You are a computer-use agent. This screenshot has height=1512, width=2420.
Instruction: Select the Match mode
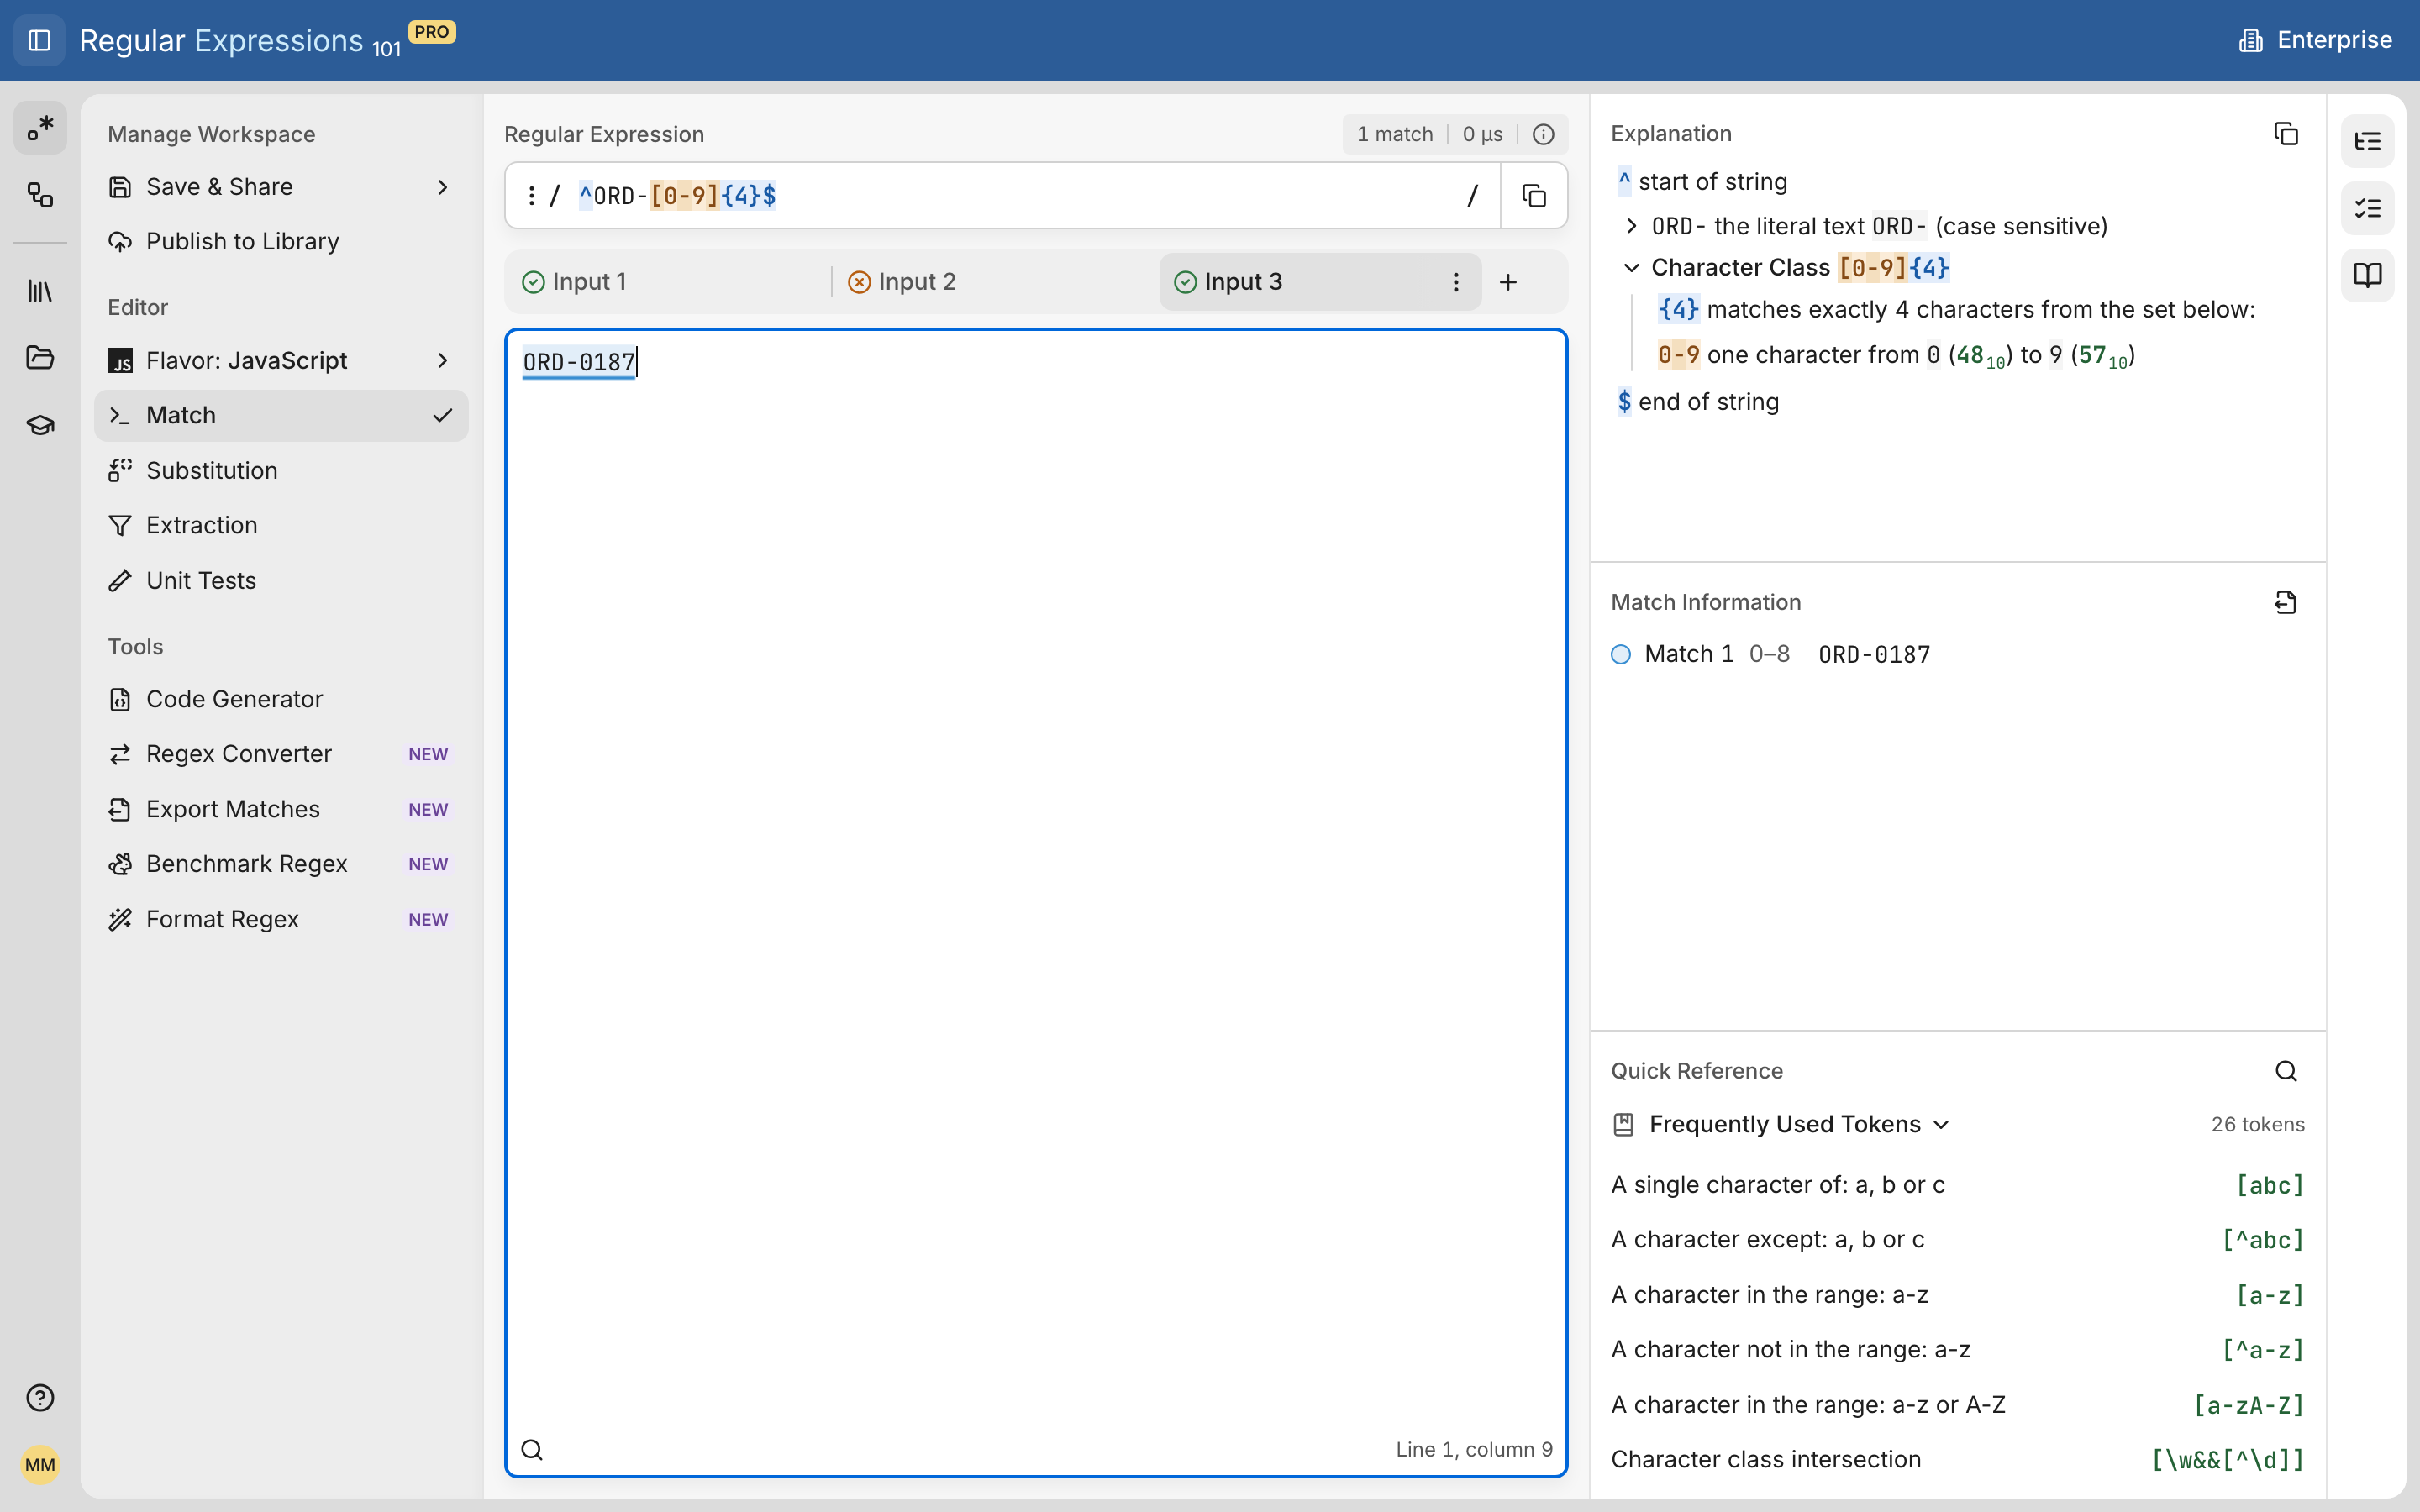pos(281,415)
